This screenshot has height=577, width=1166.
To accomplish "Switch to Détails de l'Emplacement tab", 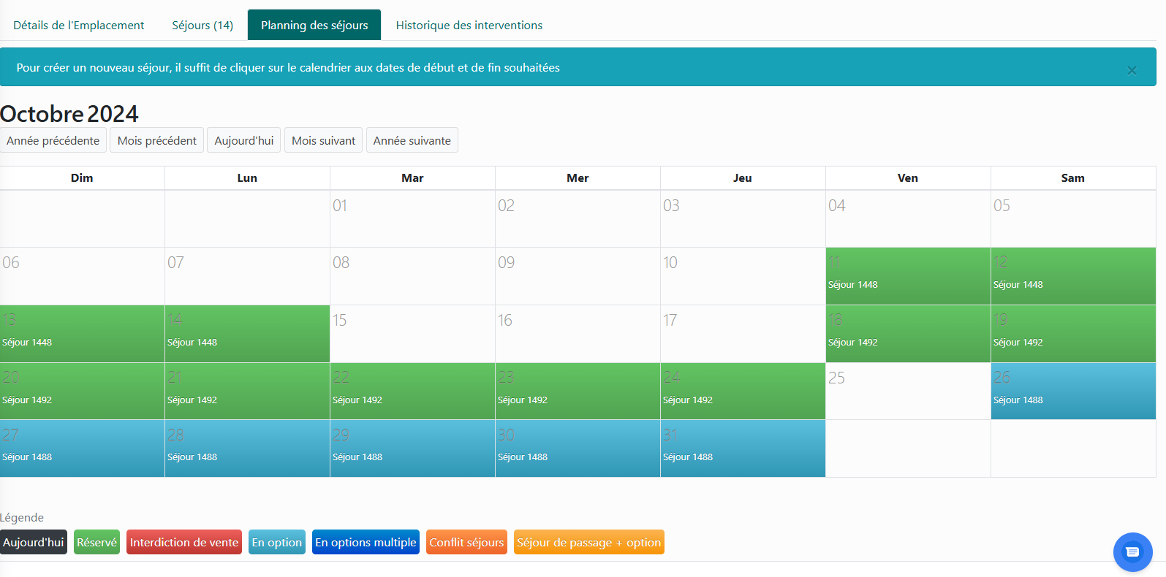I will [79, 26].
